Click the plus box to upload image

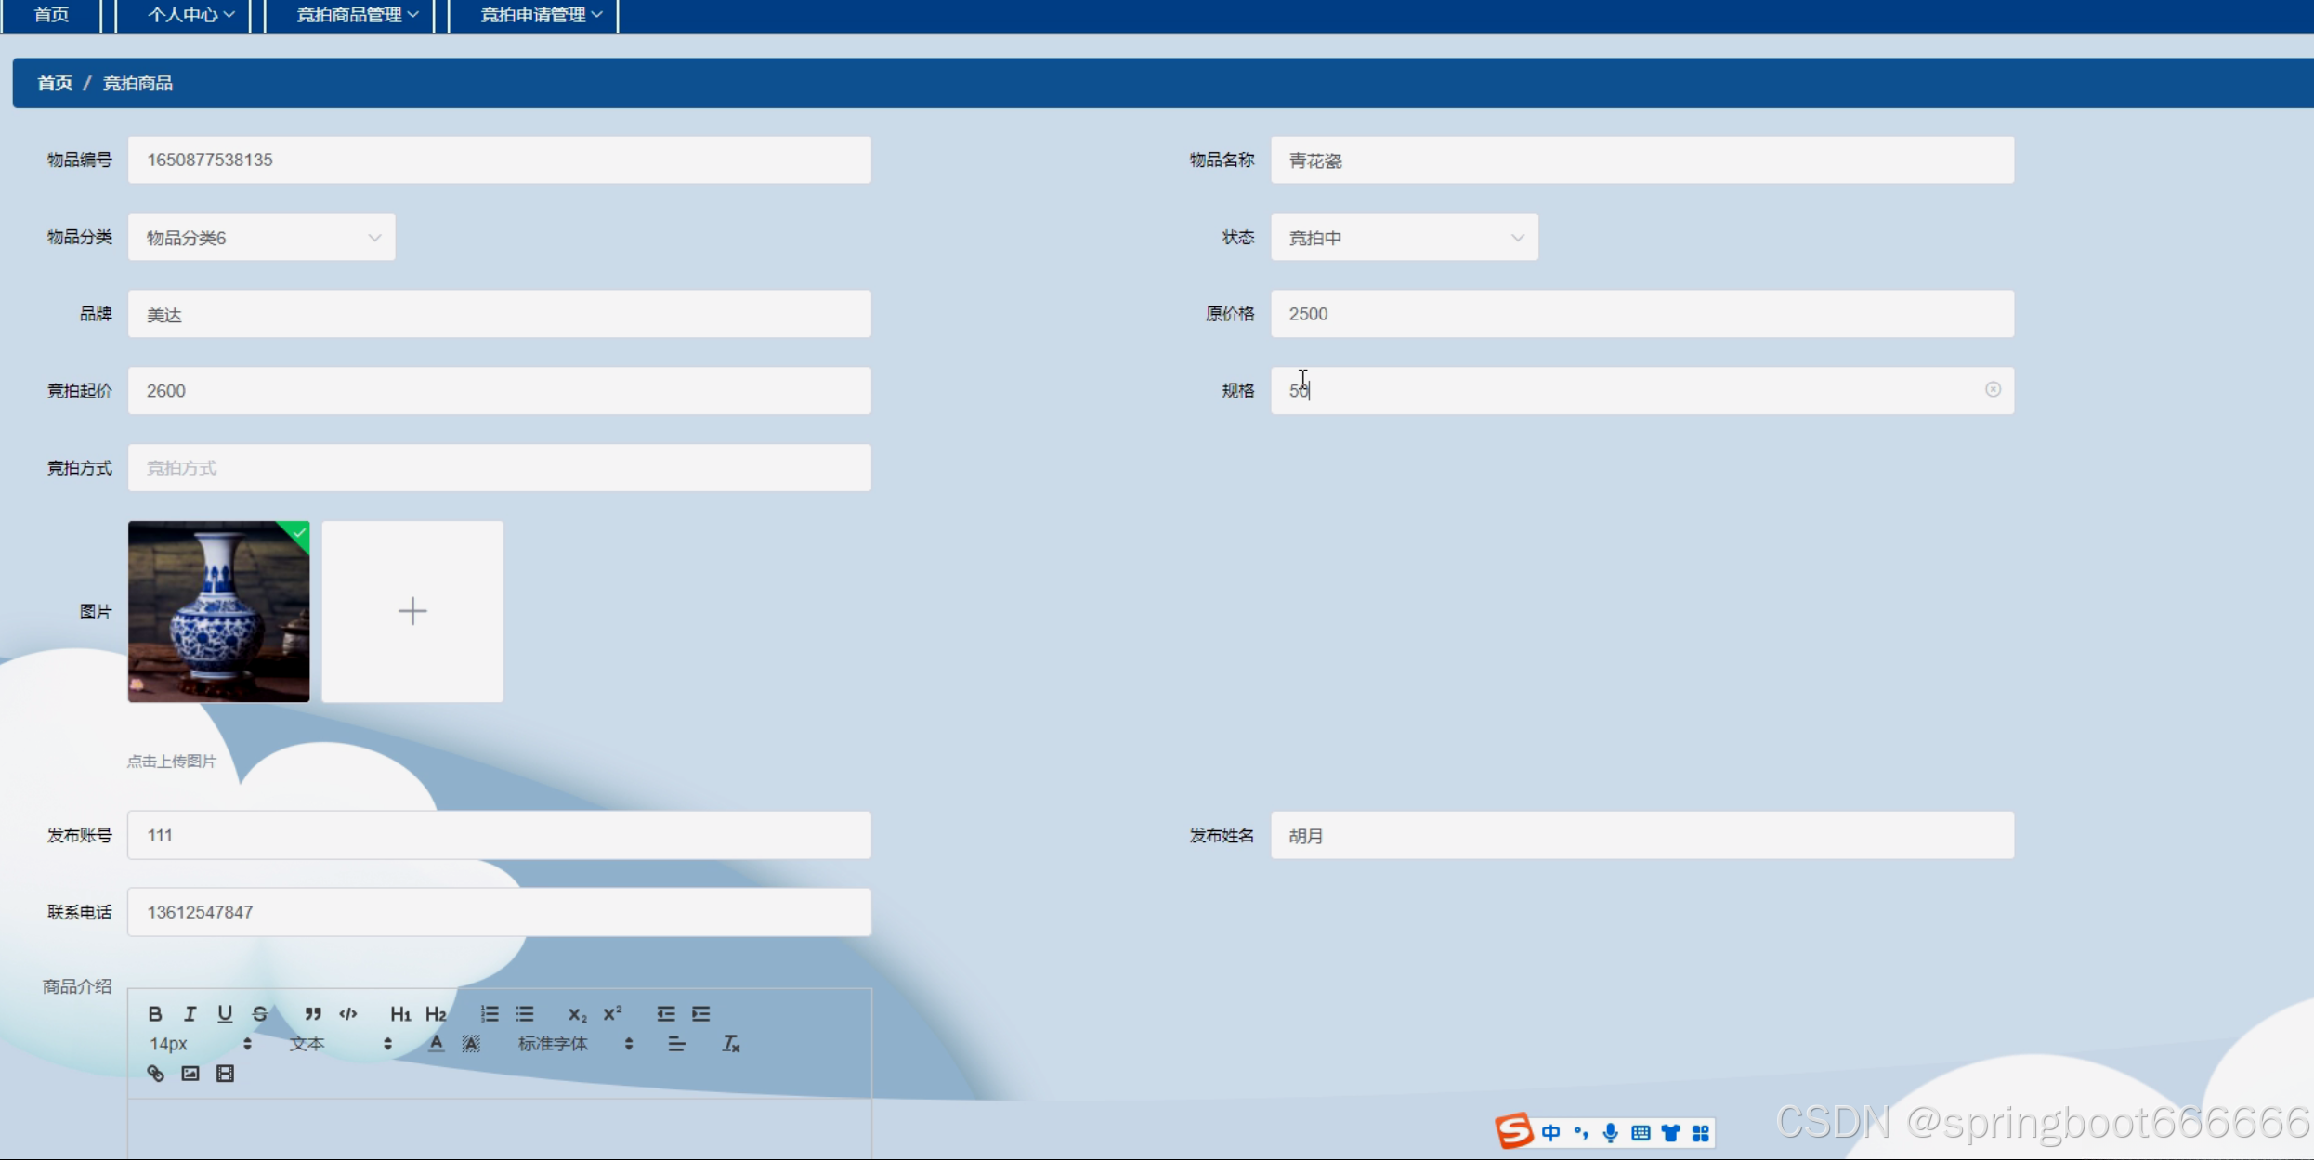coord(412,611)
